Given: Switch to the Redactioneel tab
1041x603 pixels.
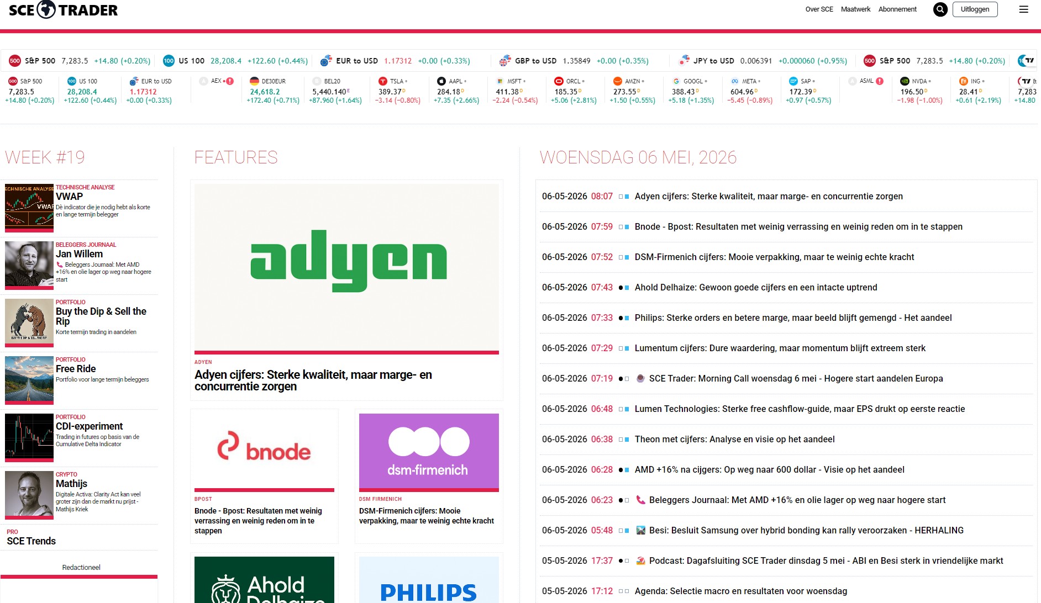Looking at the screenshot, I should click(81, 567).
